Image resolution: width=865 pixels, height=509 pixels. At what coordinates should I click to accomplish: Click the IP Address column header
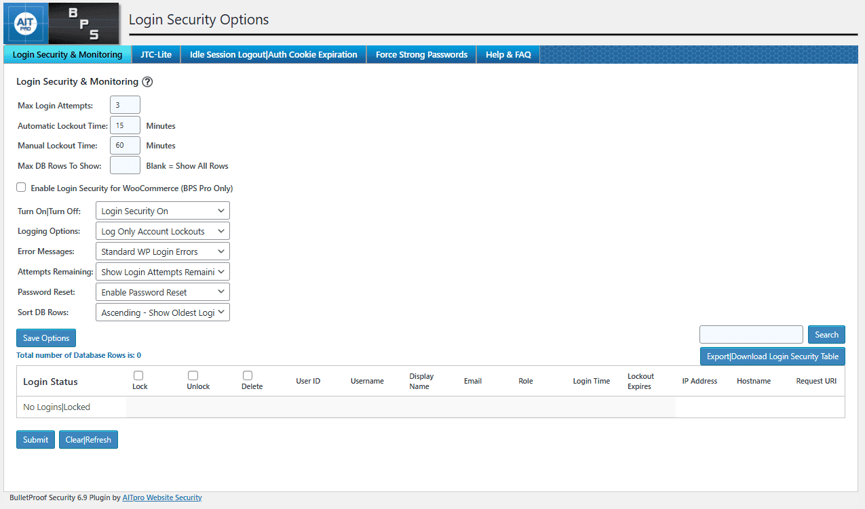click(699, 381)
